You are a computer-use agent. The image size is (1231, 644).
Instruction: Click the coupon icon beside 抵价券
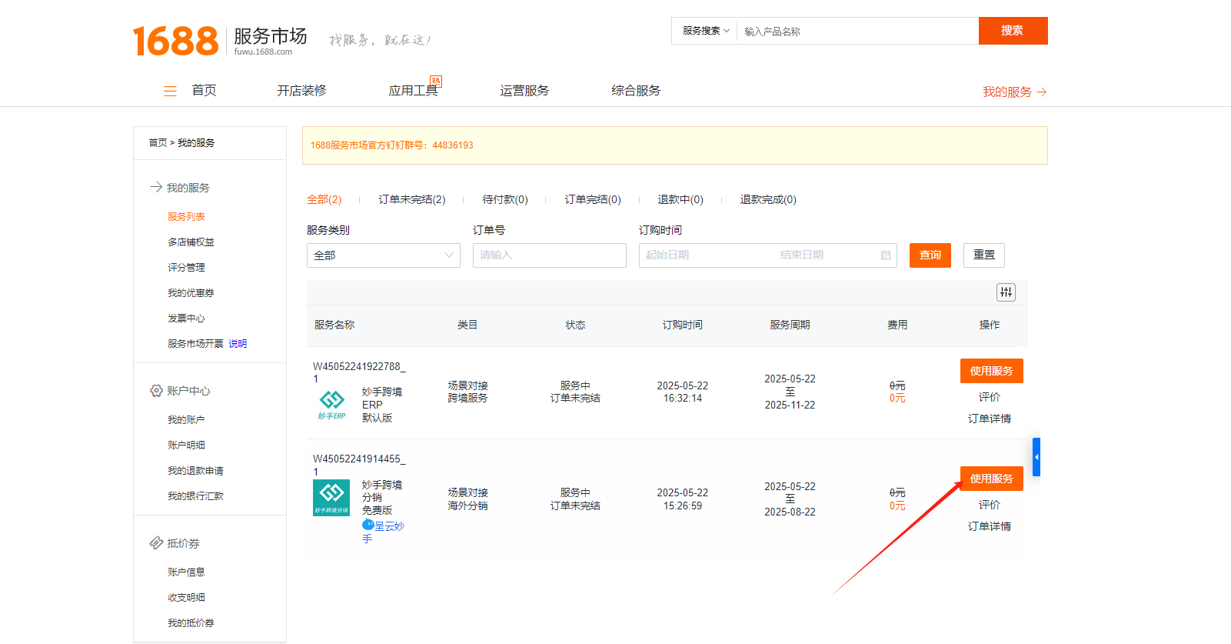pos(156,543)
